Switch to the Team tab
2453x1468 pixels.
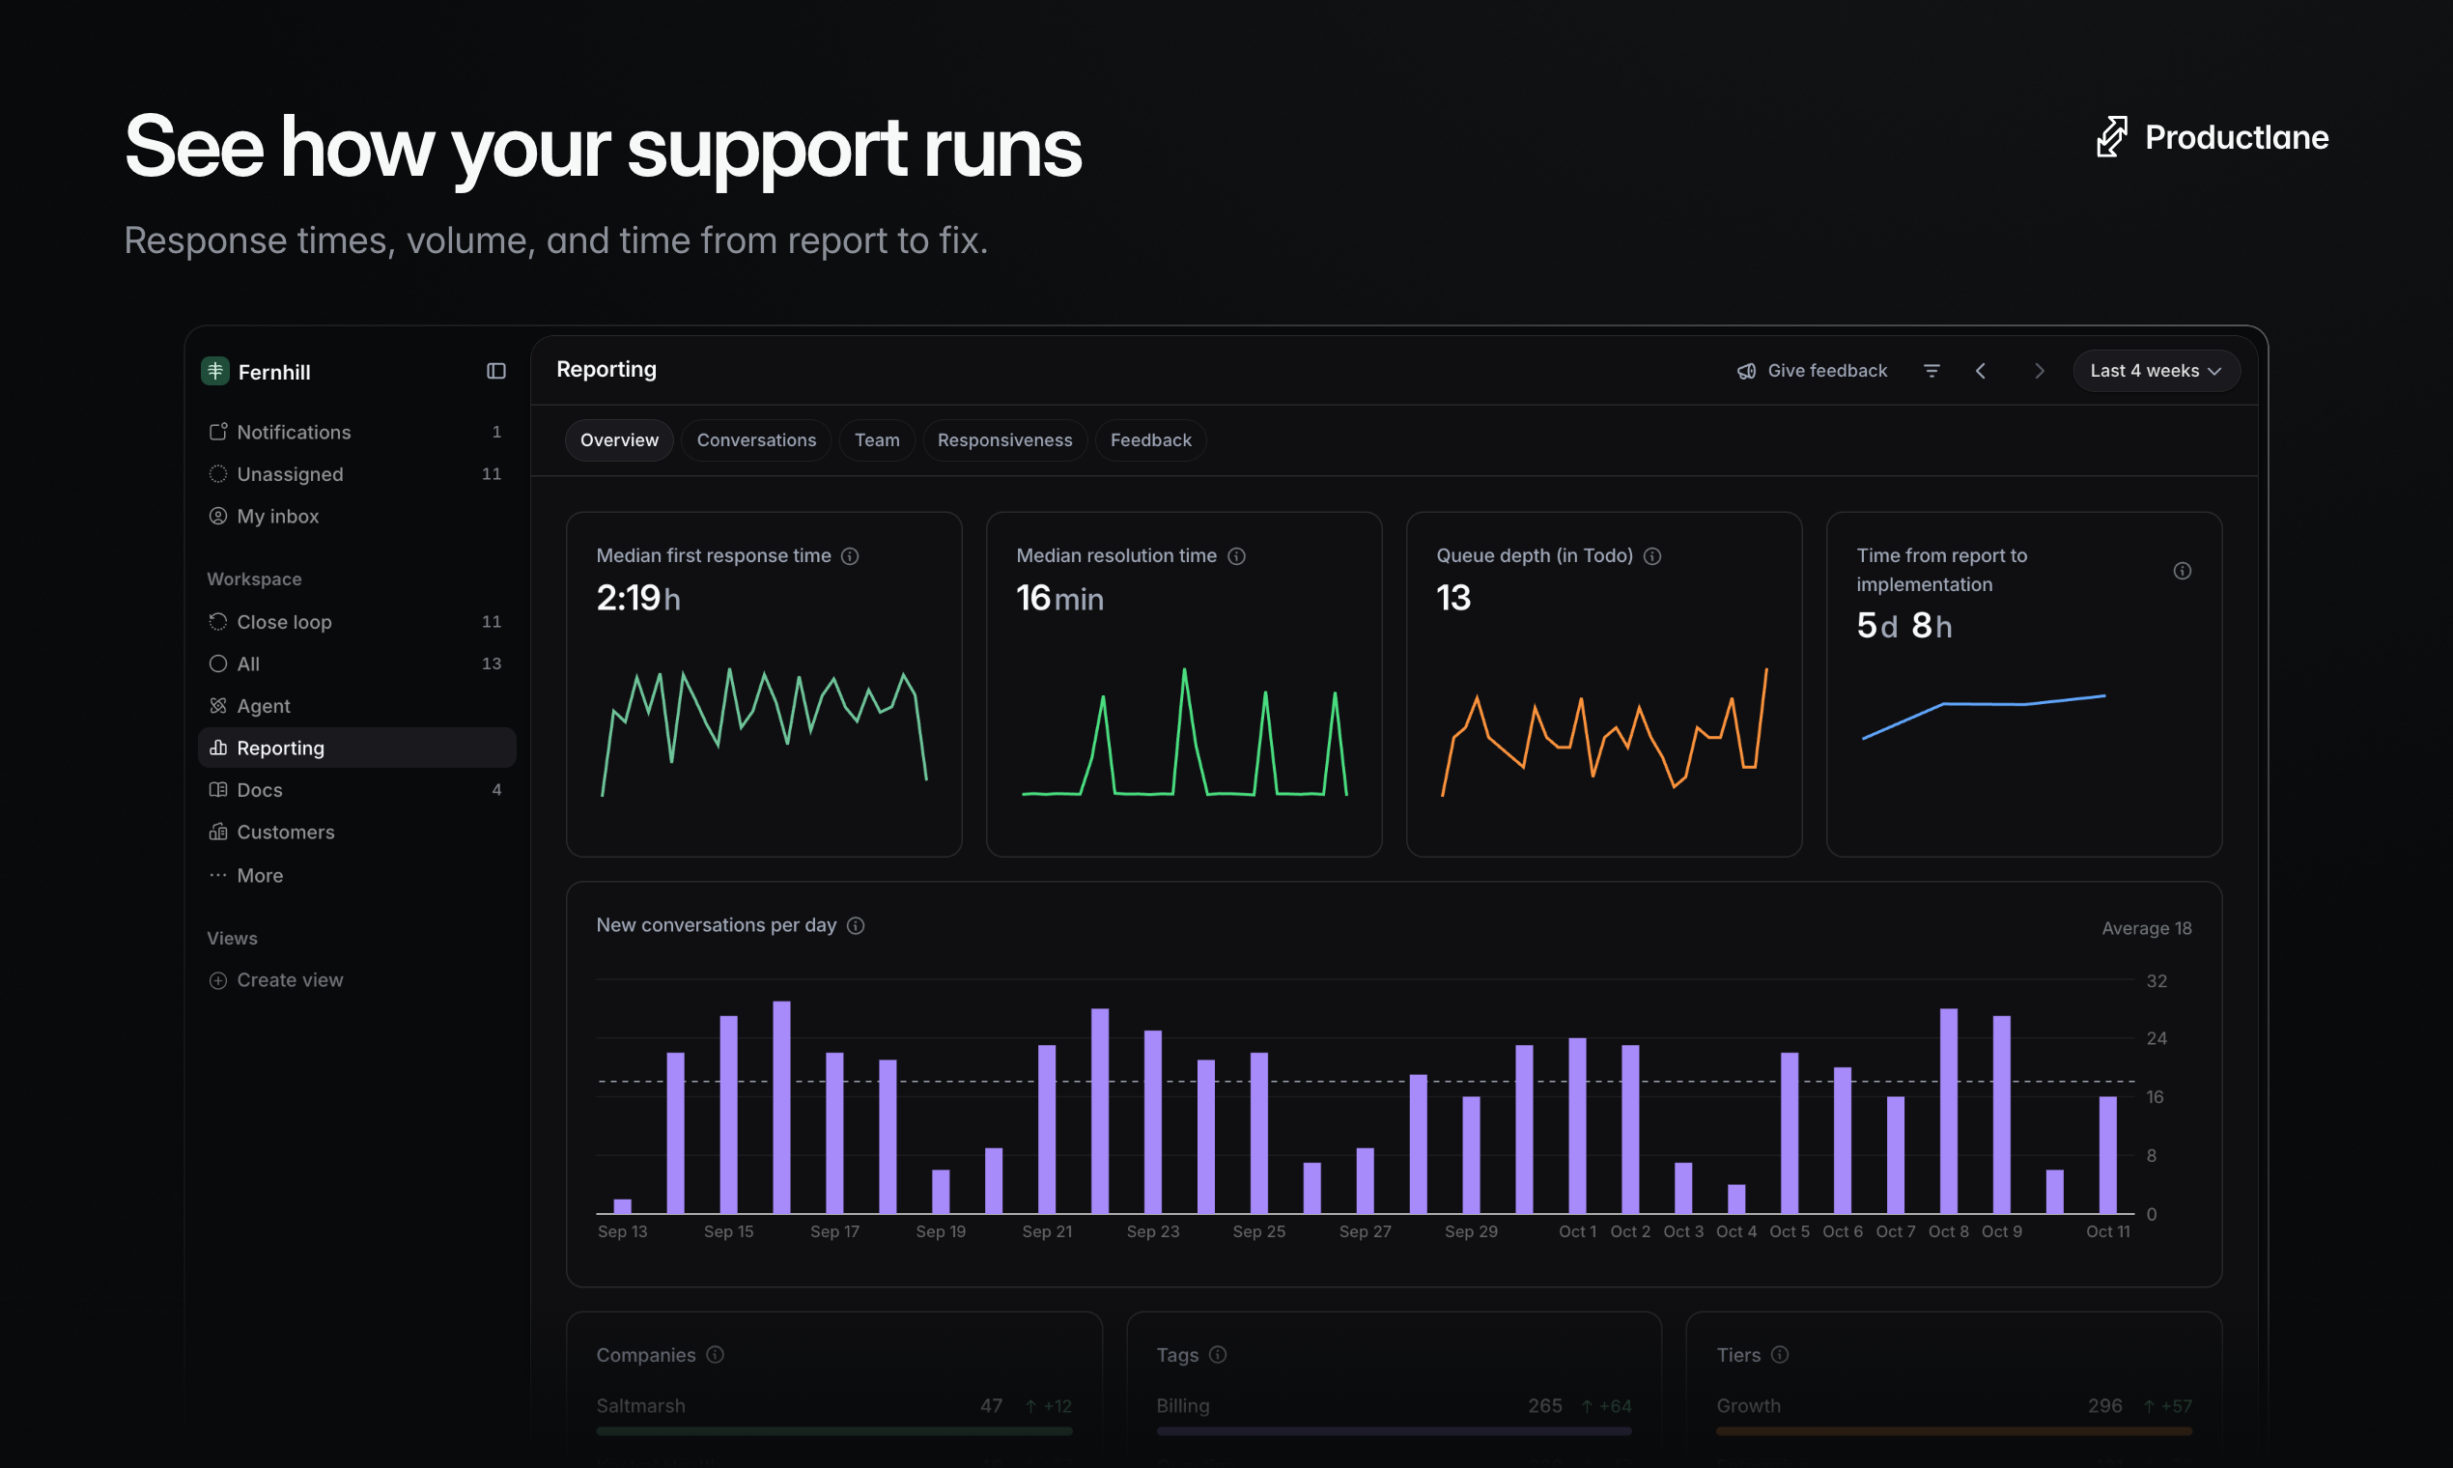tap(877, 440)
